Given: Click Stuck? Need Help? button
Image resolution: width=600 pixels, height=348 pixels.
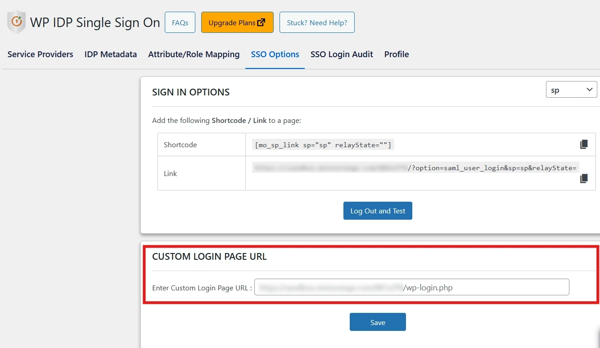Looking at the screenshot, I should [x=317, y=23].
